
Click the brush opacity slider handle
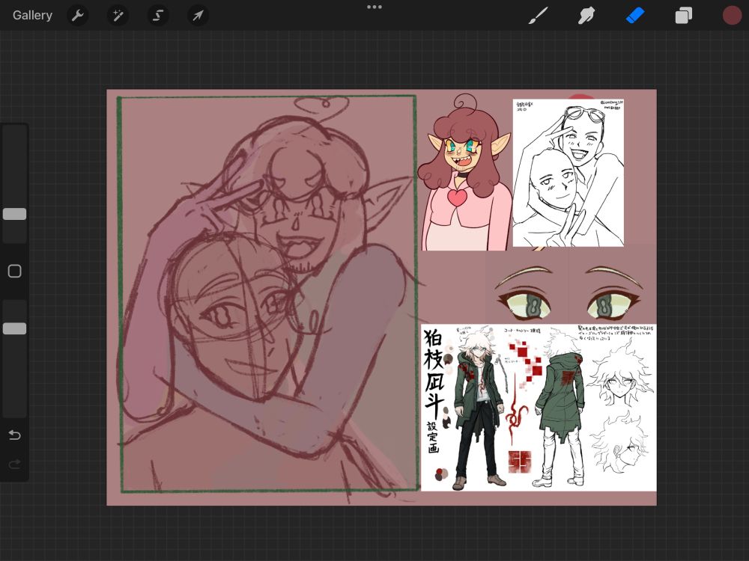click(15, 328)
